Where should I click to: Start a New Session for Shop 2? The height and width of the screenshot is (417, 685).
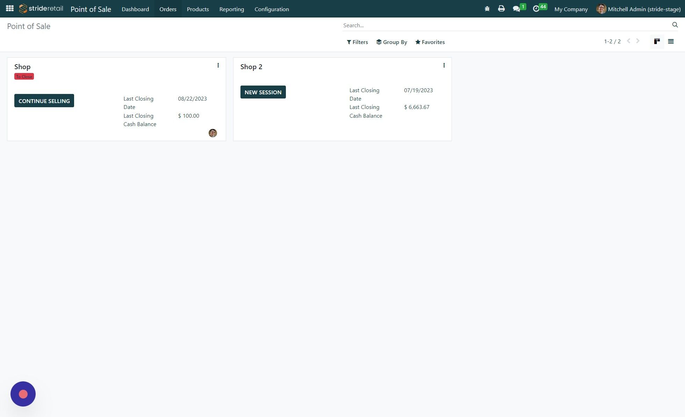(x=263, y=92)
